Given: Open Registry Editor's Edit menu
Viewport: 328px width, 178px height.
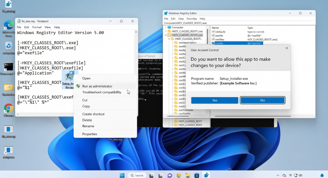Looking at the screenshot, I should (173, 19).
